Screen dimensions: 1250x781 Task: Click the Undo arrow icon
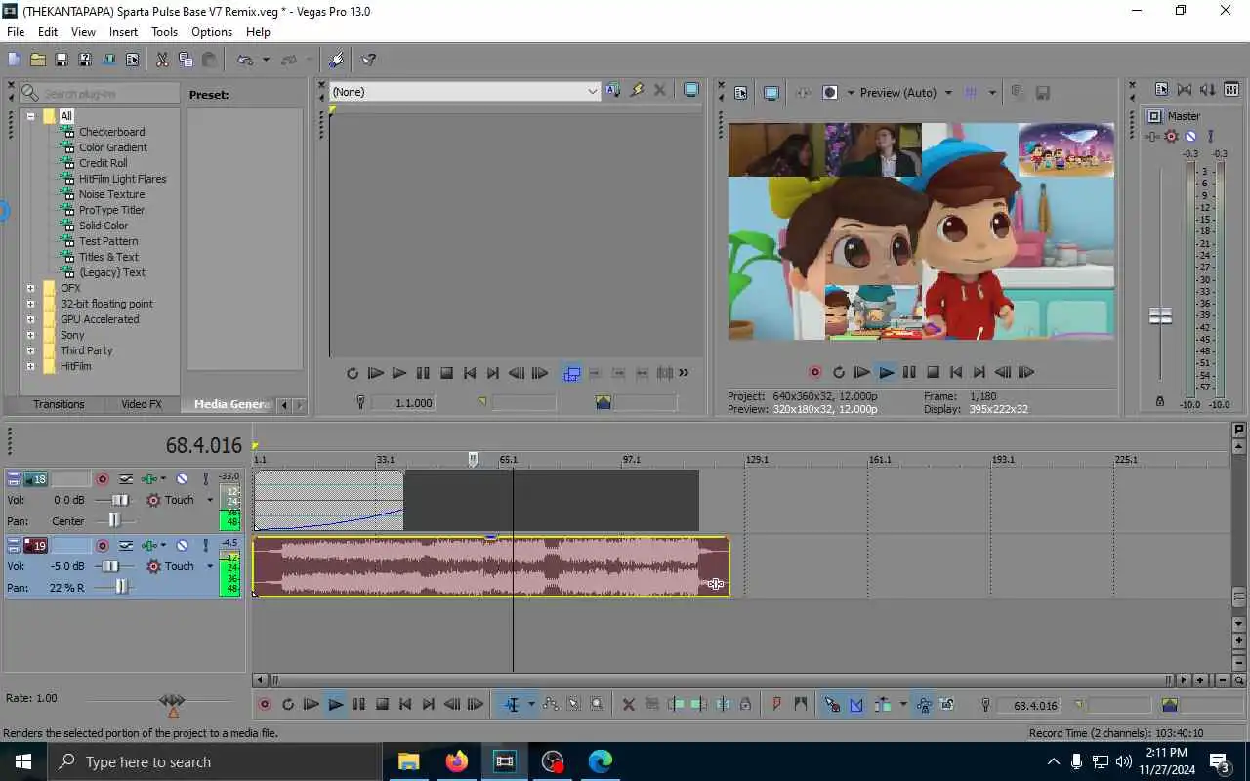(x=244, y=60)
